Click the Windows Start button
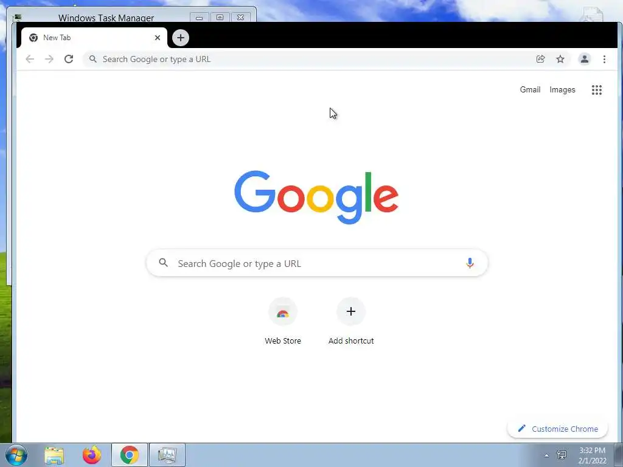The height and width of the screenshot is (467, 623). click(x=16, y=455)
